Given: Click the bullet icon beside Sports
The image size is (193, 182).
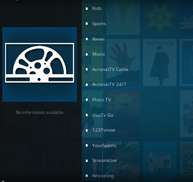Looking at the screenshot, I should [x=87, y=24].
